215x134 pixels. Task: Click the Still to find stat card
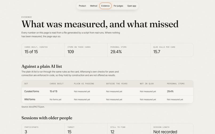click(129, 129)
